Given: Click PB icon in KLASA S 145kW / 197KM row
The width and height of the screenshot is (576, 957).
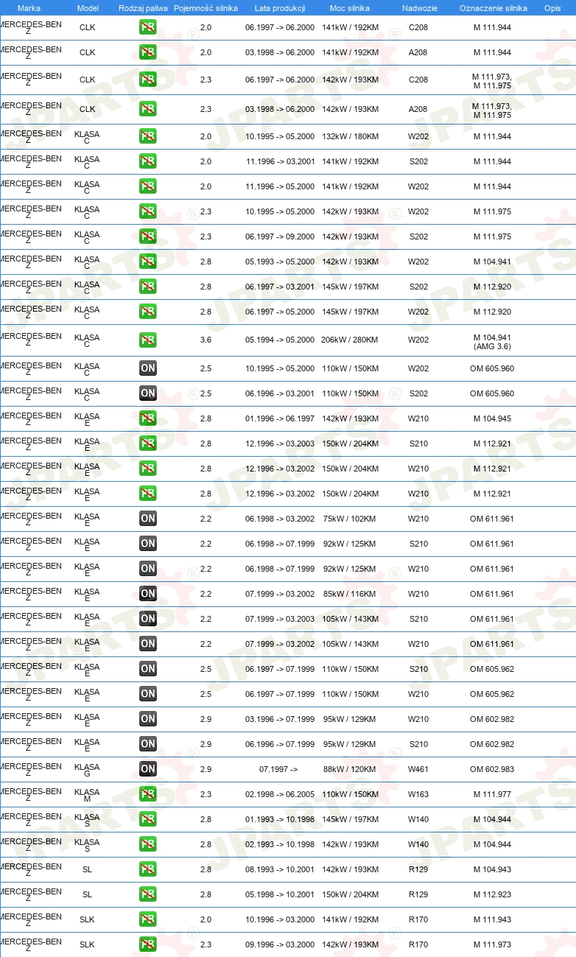Looking at the screenshot, I should click(x=147, y=819).
